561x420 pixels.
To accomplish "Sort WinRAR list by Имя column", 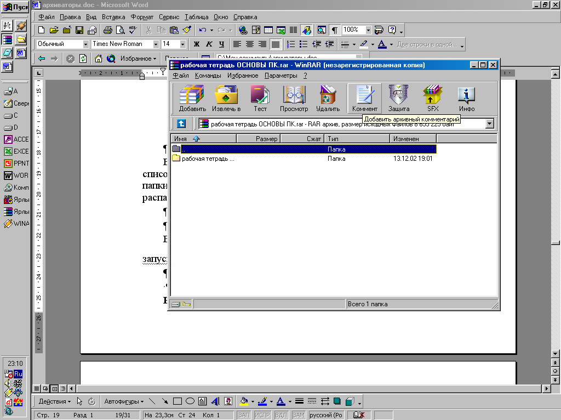I will (204, 138).
